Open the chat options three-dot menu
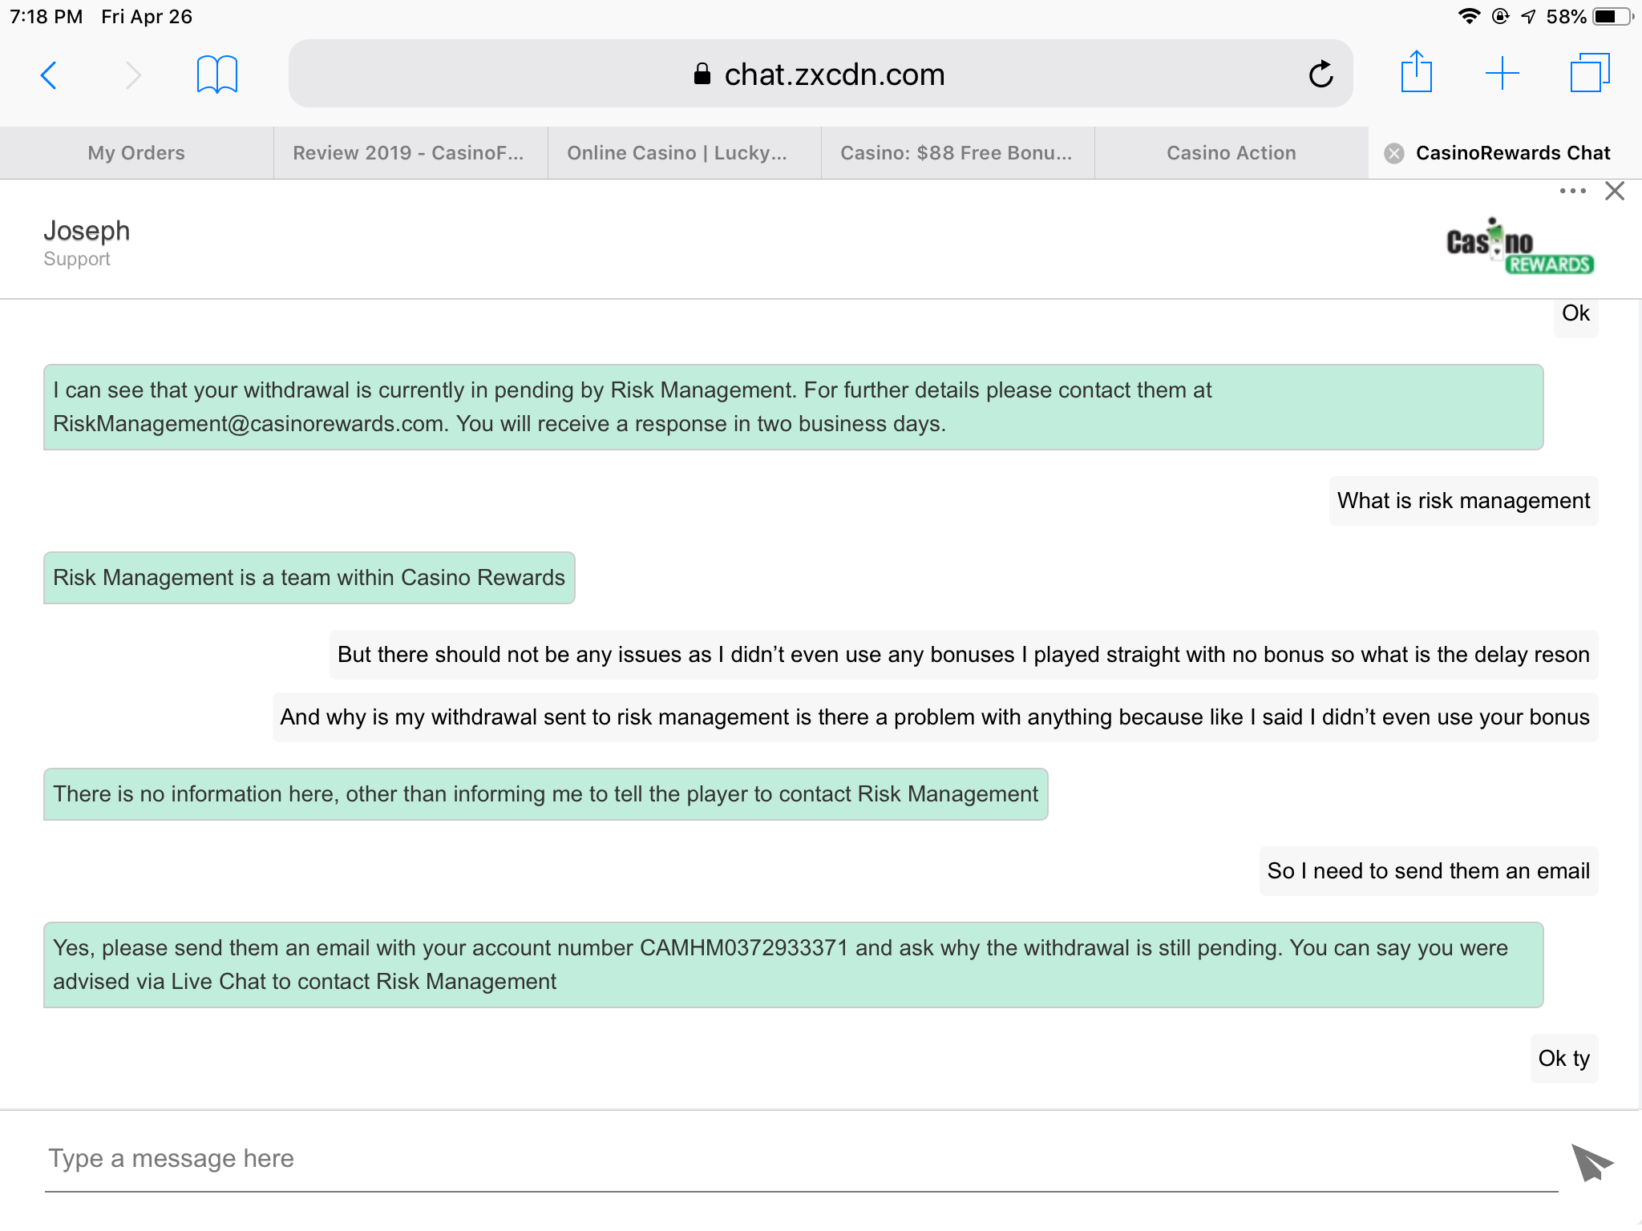 [1572, 191]
